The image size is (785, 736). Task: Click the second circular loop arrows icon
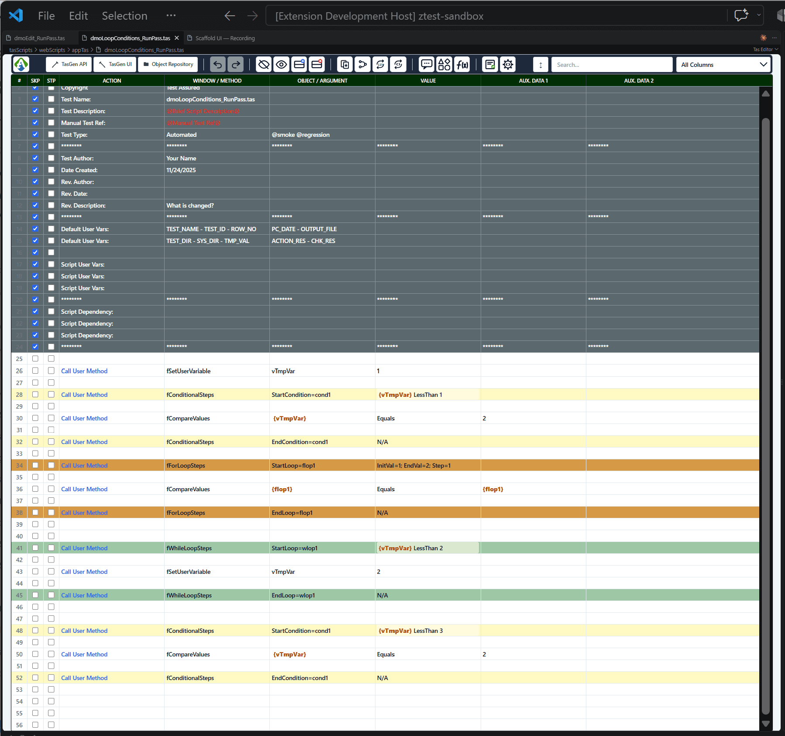[x=398, y=65]
